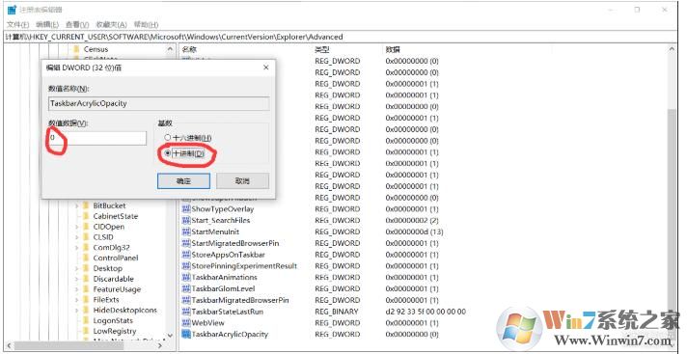Click the registry path address bar
687x354 pixels.
tap(341, 37)
